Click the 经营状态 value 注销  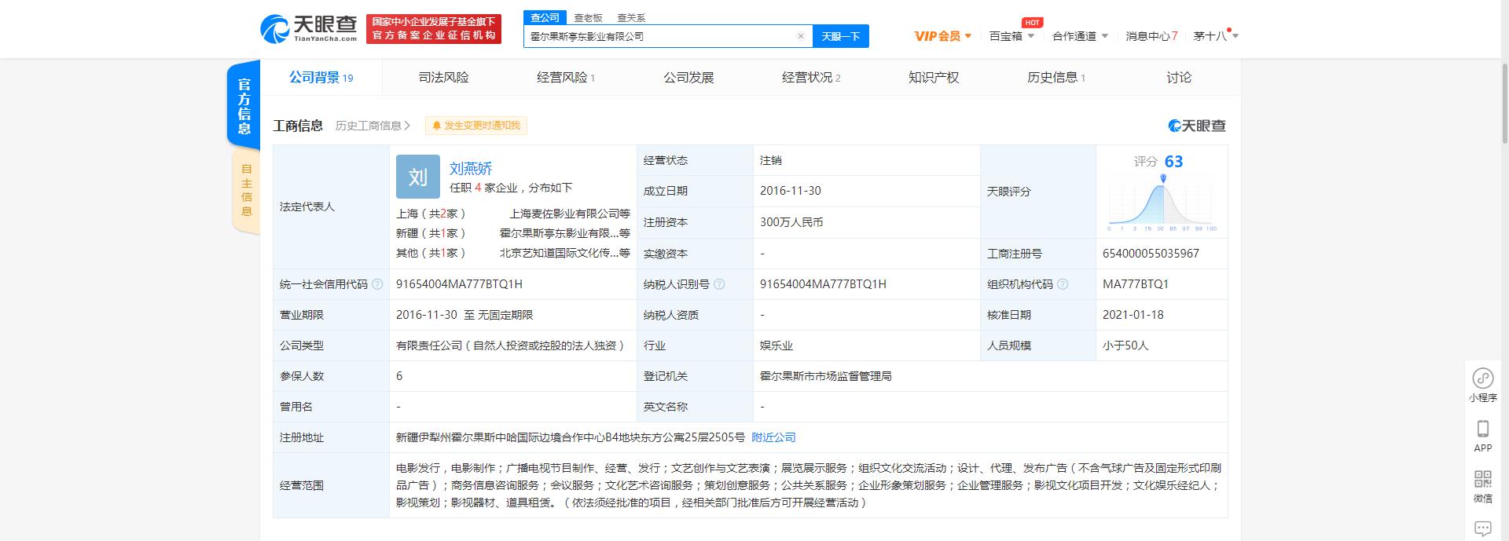tap(770, 160)
